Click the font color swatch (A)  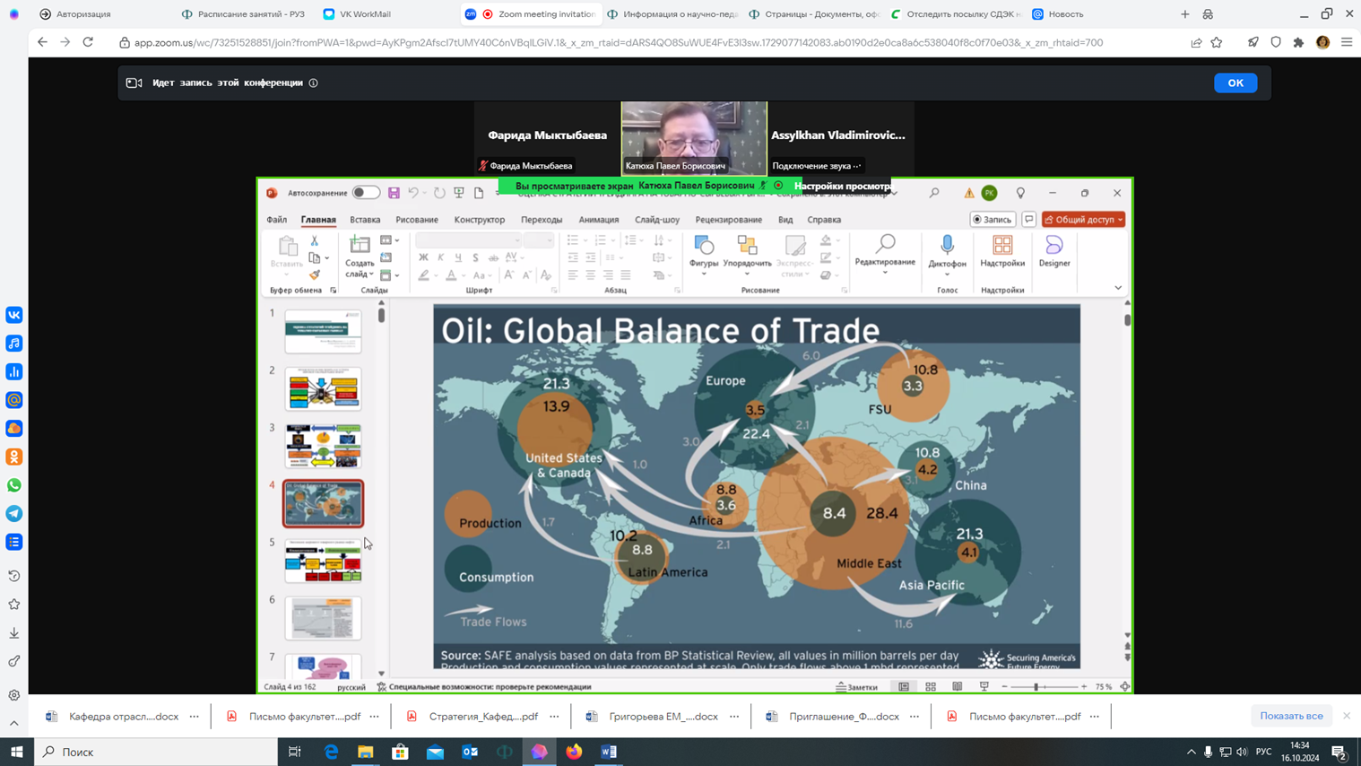(x=452, y=275)
